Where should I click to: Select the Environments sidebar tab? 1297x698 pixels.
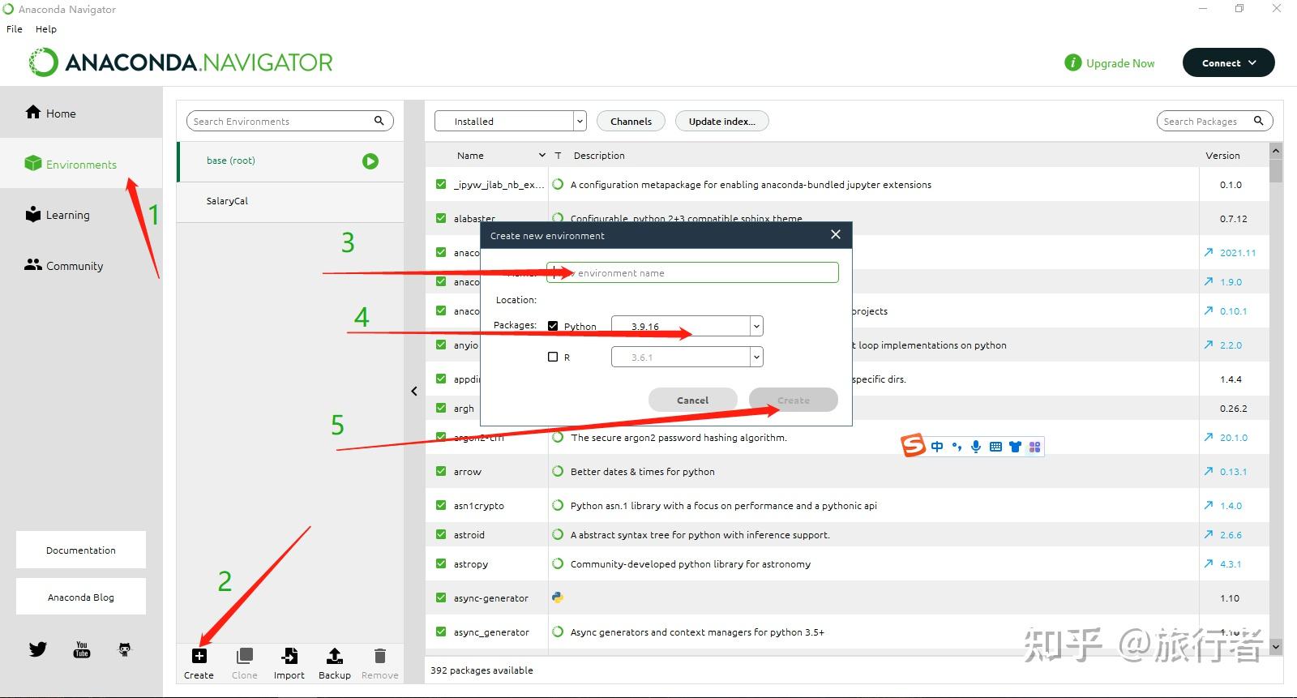[x=71, y=164]
